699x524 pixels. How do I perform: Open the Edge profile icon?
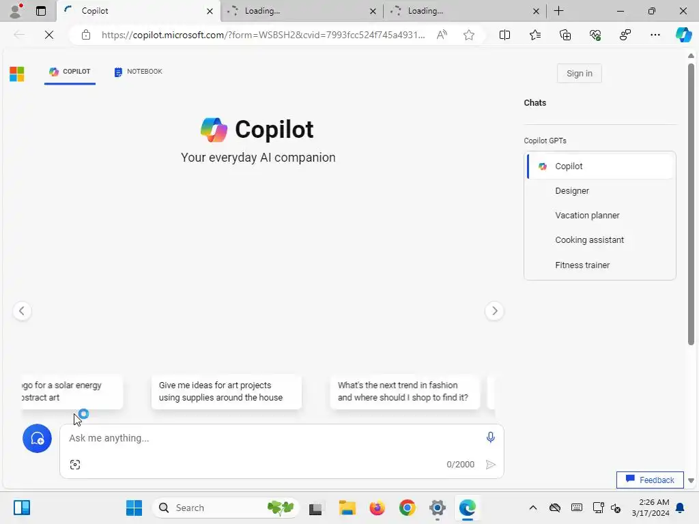(x=16, y=11)
